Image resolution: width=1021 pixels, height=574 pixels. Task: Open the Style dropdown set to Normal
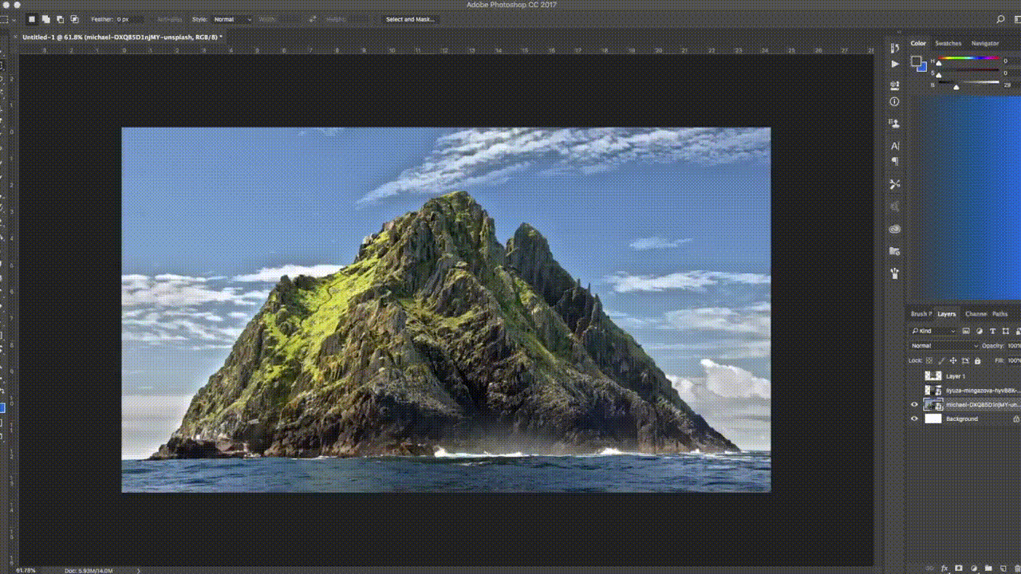coord(231,19)
